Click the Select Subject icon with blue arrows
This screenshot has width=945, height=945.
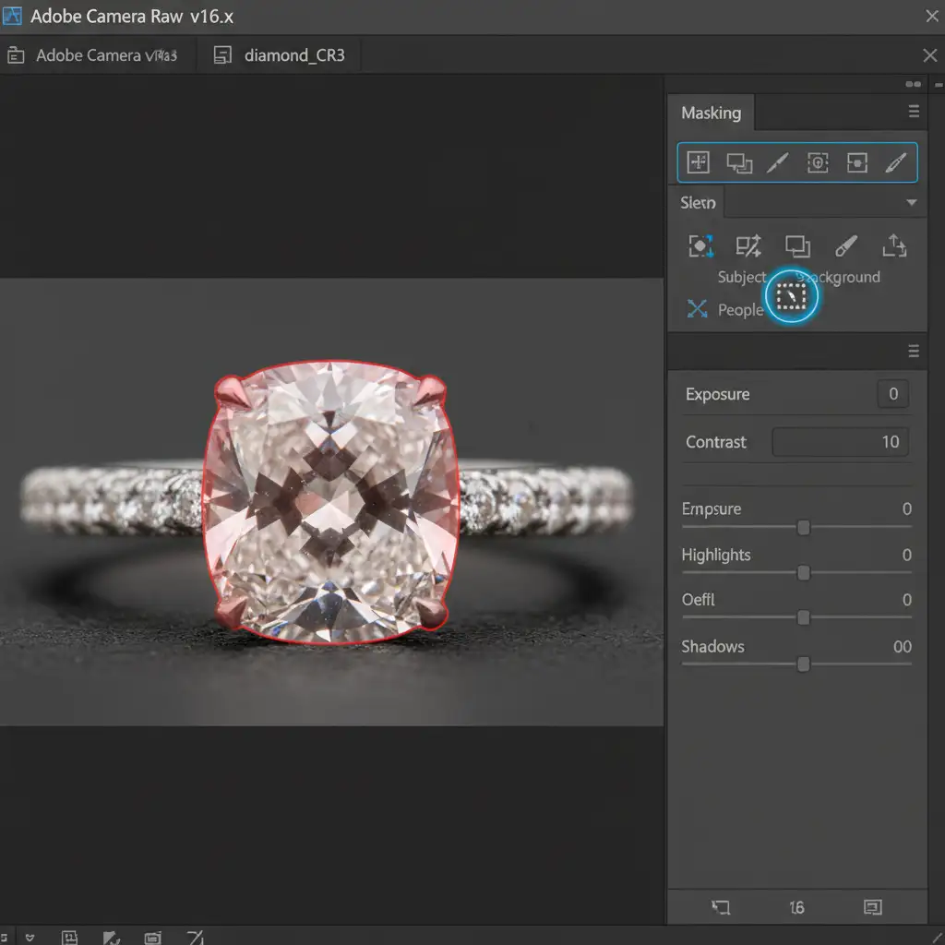[701, 246]
